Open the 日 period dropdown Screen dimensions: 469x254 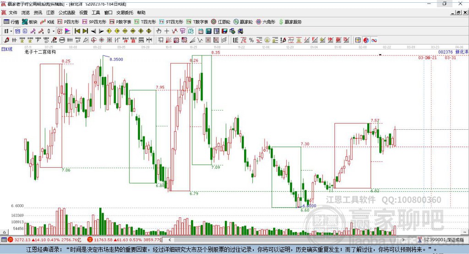[8, 31]
